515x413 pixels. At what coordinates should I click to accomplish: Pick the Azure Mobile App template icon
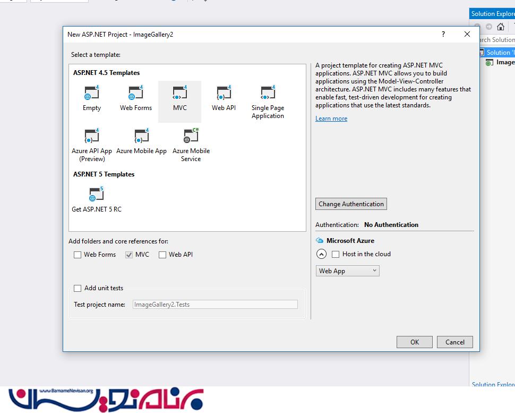(x=142, y=136)
